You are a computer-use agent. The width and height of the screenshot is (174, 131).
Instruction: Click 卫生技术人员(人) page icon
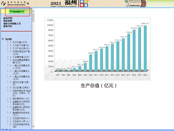[10, 121]
